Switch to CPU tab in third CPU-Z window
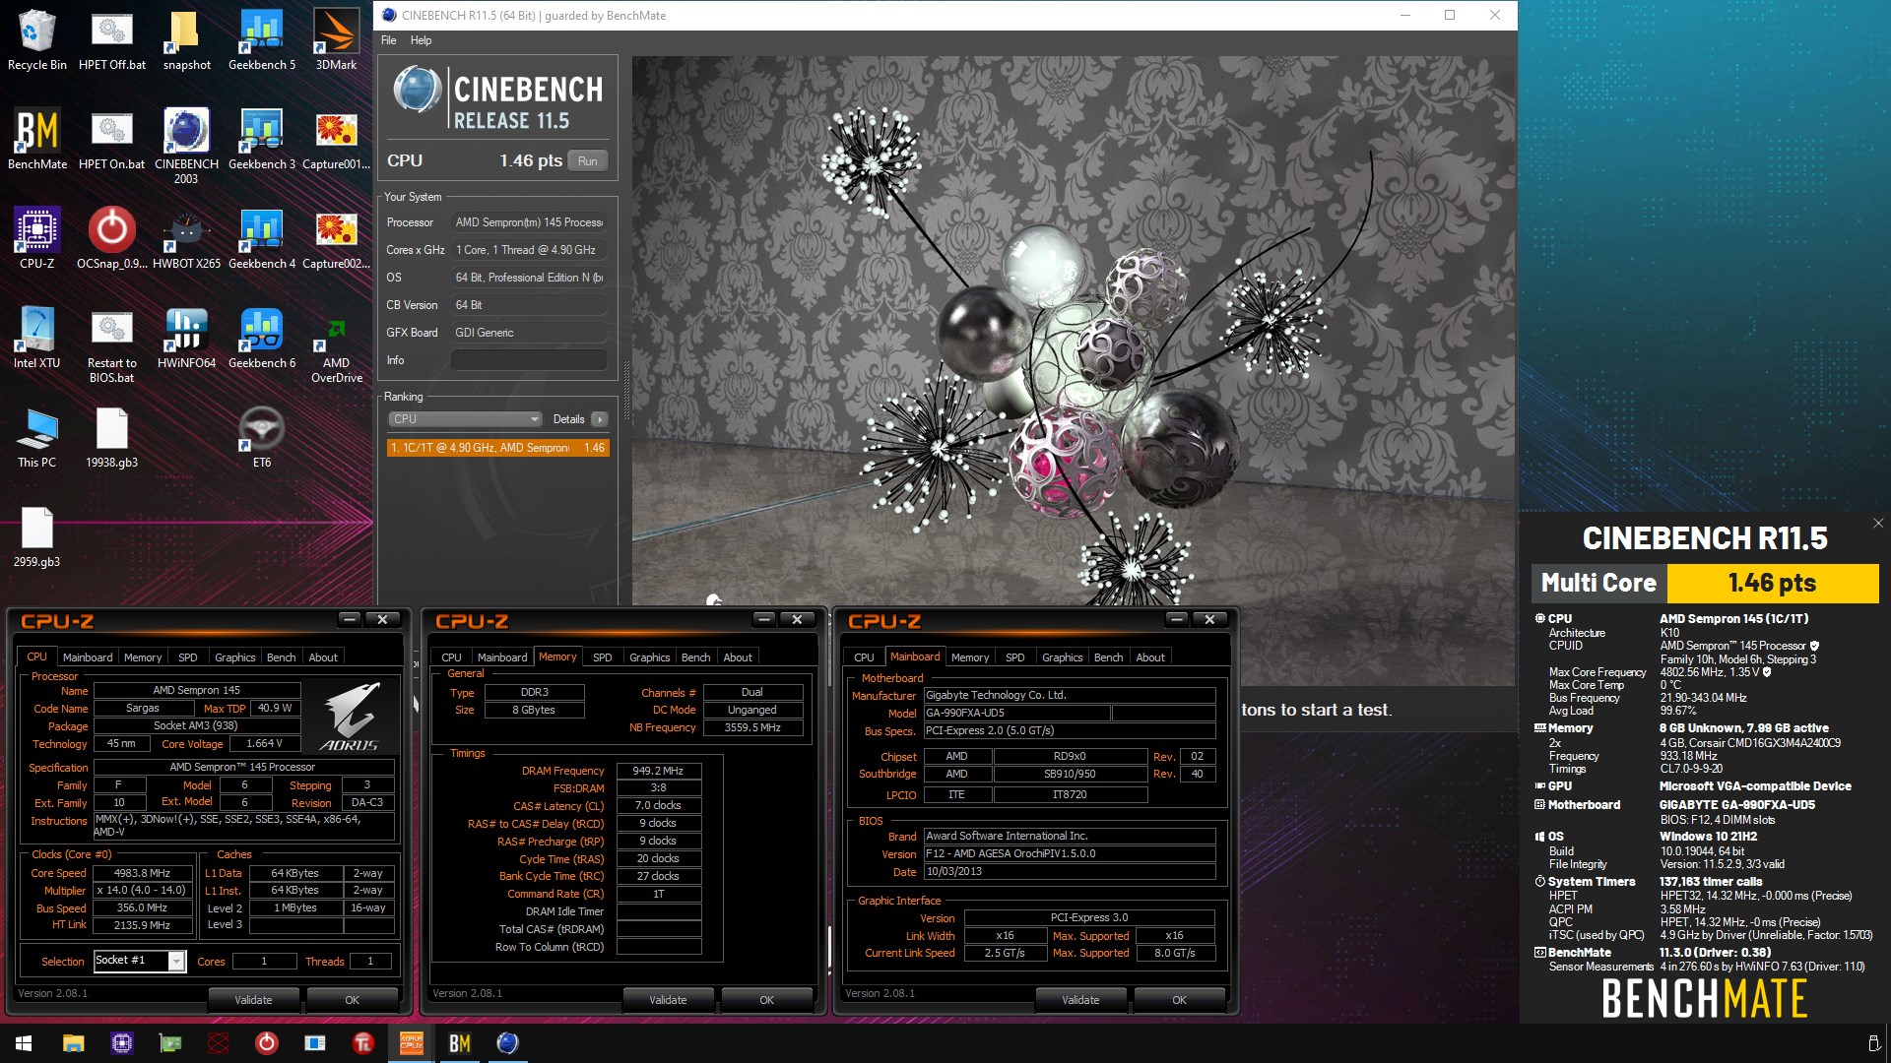Screen dimensions: 1891x1063 (x=864, y=657)
